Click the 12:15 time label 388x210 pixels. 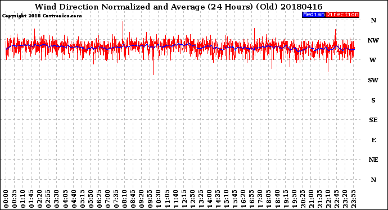tap(184, 199)
